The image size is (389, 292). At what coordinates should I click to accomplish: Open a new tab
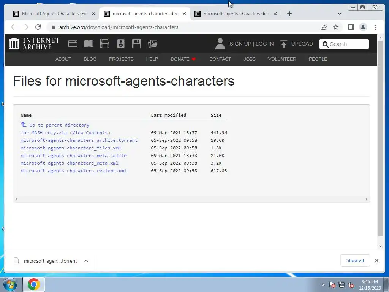(289, 14)
